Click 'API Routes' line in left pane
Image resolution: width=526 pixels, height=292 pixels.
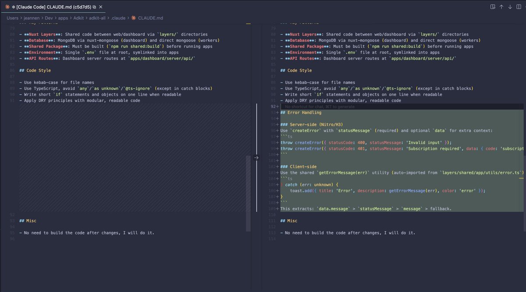click(x=107, y=59)
